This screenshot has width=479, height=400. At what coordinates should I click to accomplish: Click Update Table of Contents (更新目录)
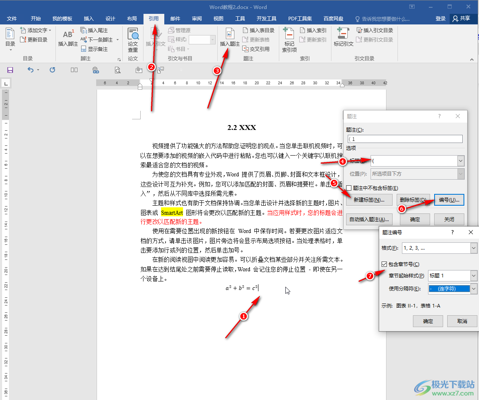point(33,40)
